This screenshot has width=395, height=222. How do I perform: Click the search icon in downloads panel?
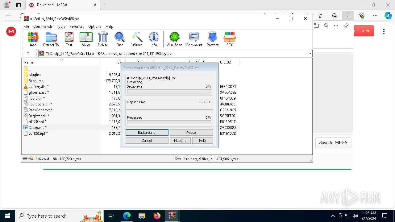(x=326, y=26)
